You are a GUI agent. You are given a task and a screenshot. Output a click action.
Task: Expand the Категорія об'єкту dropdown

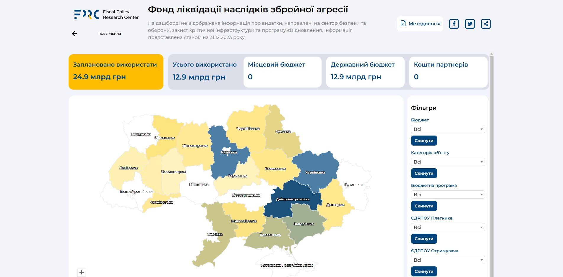point(447,162)
